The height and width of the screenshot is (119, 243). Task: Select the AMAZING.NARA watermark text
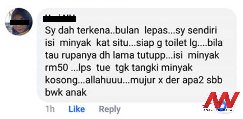coord(218,110)
